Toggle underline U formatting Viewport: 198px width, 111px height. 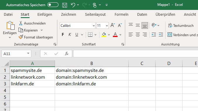click(77, 35)
